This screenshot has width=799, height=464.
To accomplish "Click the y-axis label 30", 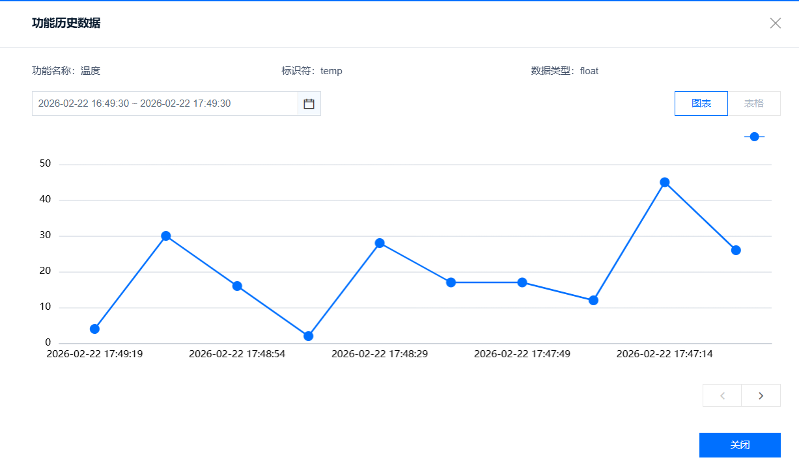I will tap(45, 236).
